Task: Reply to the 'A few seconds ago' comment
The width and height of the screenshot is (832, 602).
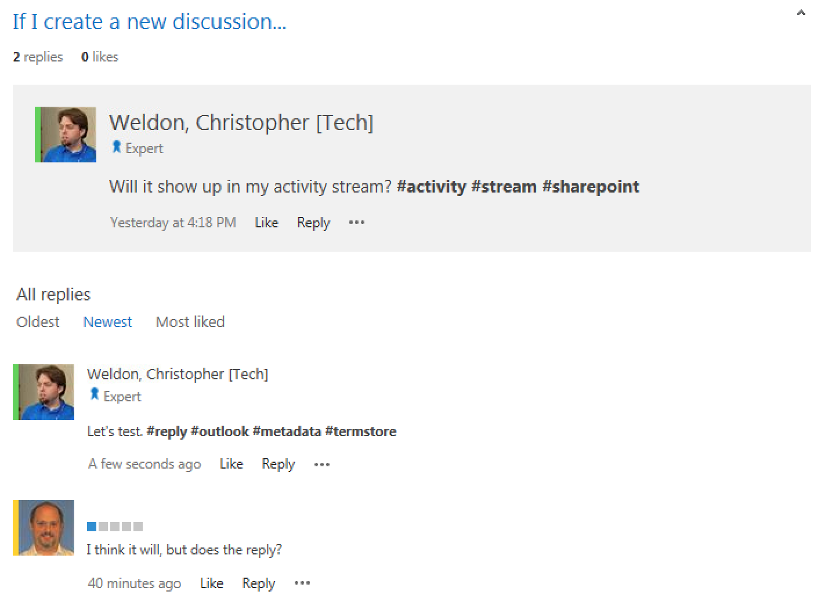Action: [278, 464]
